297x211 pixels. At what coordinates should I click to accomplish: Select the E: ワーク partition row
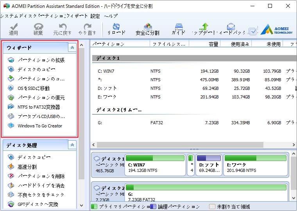point(194,97)
